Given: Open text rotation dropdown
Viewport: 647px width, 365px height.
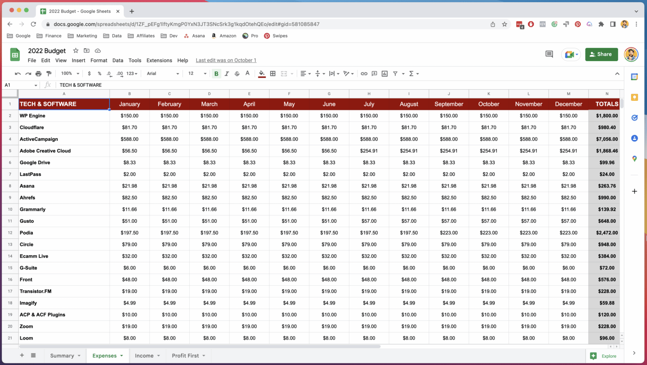Looking at the screenshot, I should tap(349, 74).
